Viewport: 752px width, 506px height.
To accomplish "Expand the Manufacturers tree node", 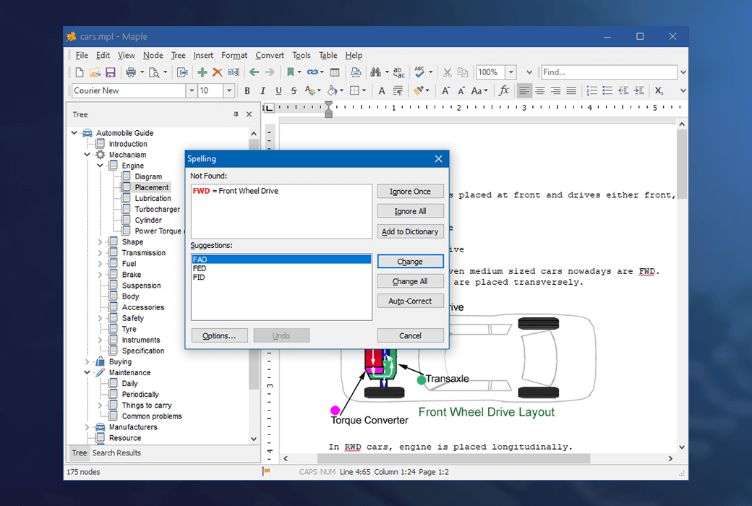I will coord(87,427).
